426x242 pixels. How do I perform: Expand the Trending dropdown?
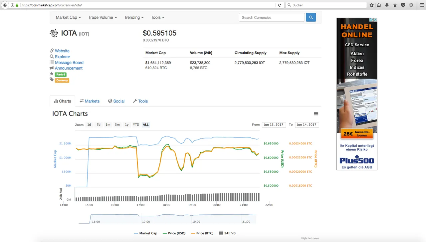point(134,17)
